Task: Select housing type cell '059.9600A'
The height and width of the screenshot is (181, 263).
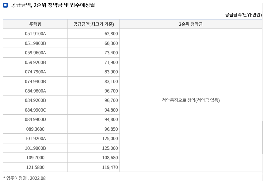Action: [35, 53]
